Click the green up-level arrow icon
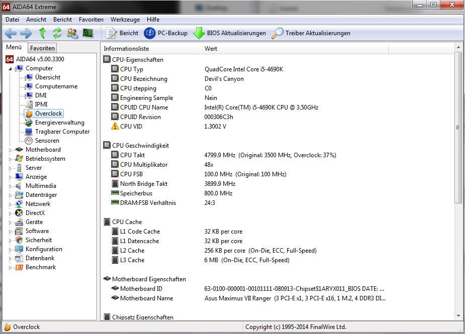The image size is (465, 334). point(42,33)
